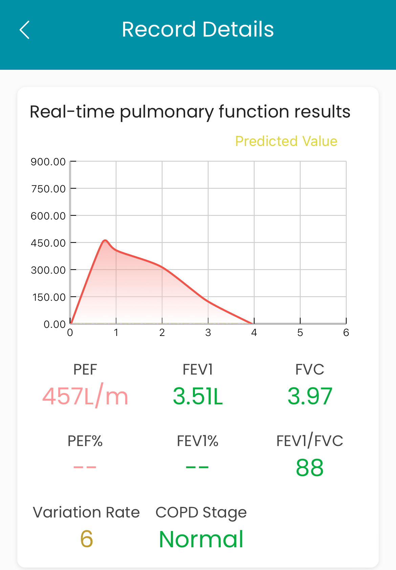Select the FEV1/FVC value 88
396x570 pixels.
click(310, 468)
